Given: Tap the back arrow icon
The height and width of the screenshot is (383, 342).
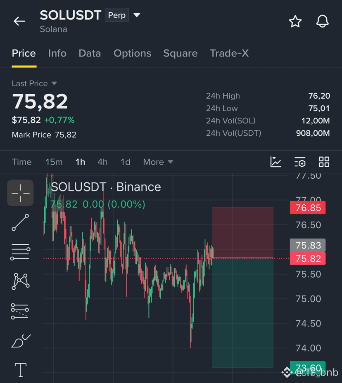Looking at the screenshot, I should tap(19, 21).
